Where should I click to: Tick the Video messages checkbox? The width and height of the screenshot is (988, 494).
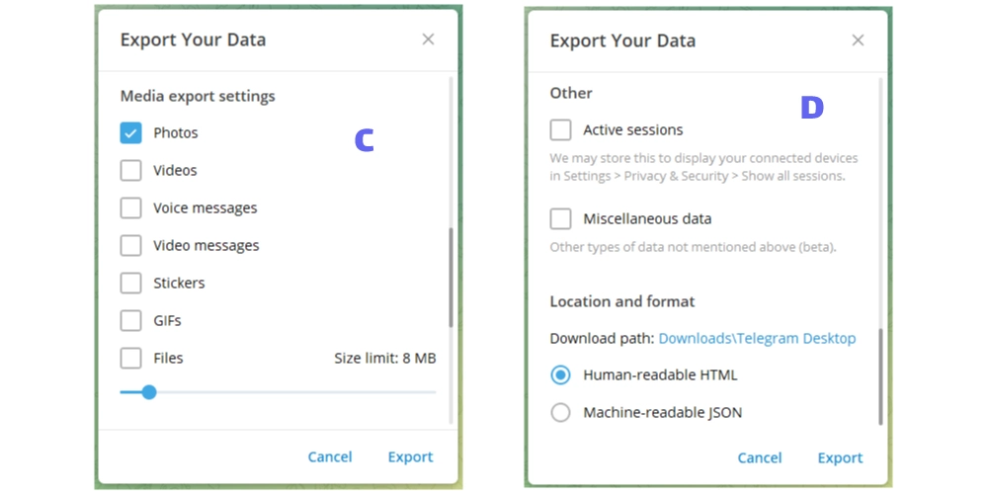tap(130, 246)
